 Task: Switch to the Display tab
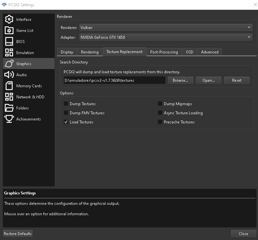(x=67, y=52)
